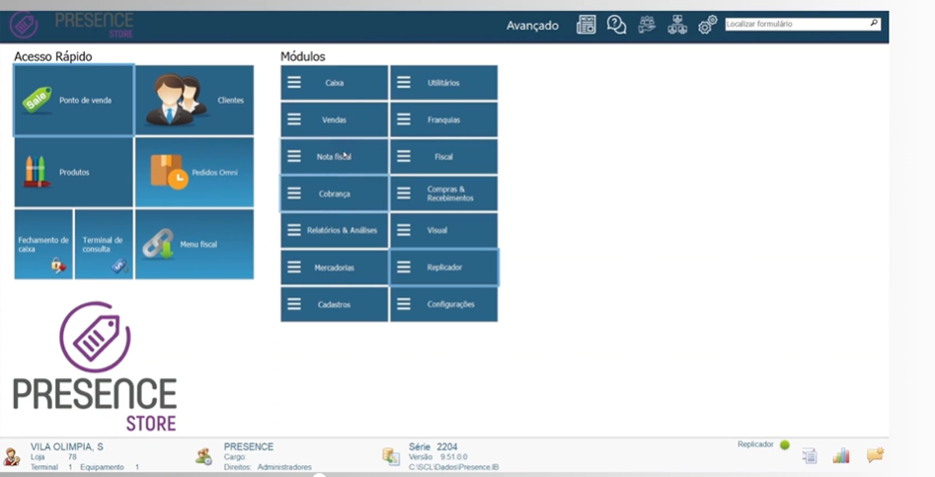Open Terminal de consulta tile
This screenshot has height=477, width=935.
coord(104,244)
